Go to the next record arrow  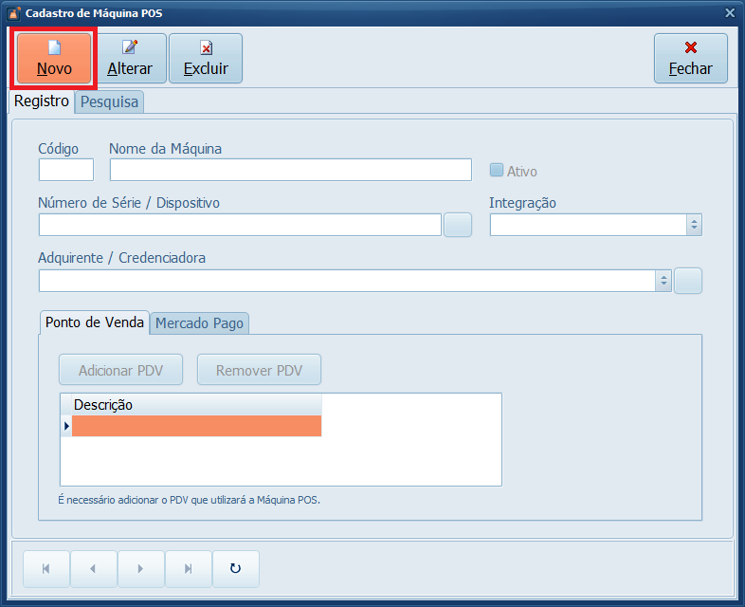pos(140,569)
